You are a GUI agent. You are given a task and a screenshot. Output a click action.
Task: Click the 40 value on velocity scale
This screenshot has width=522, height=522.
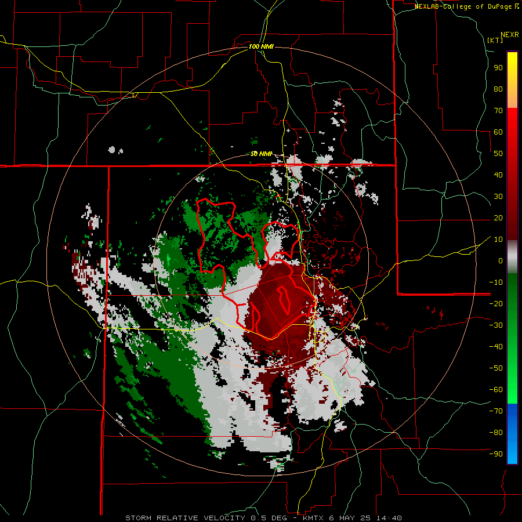498,175
